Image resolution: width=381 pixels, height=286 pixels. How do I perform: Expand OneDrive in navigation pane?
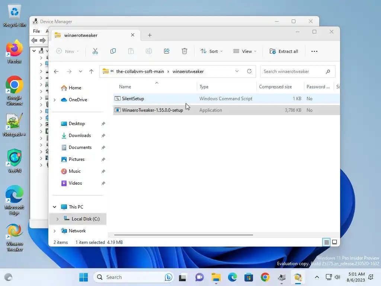click(55, 100)
